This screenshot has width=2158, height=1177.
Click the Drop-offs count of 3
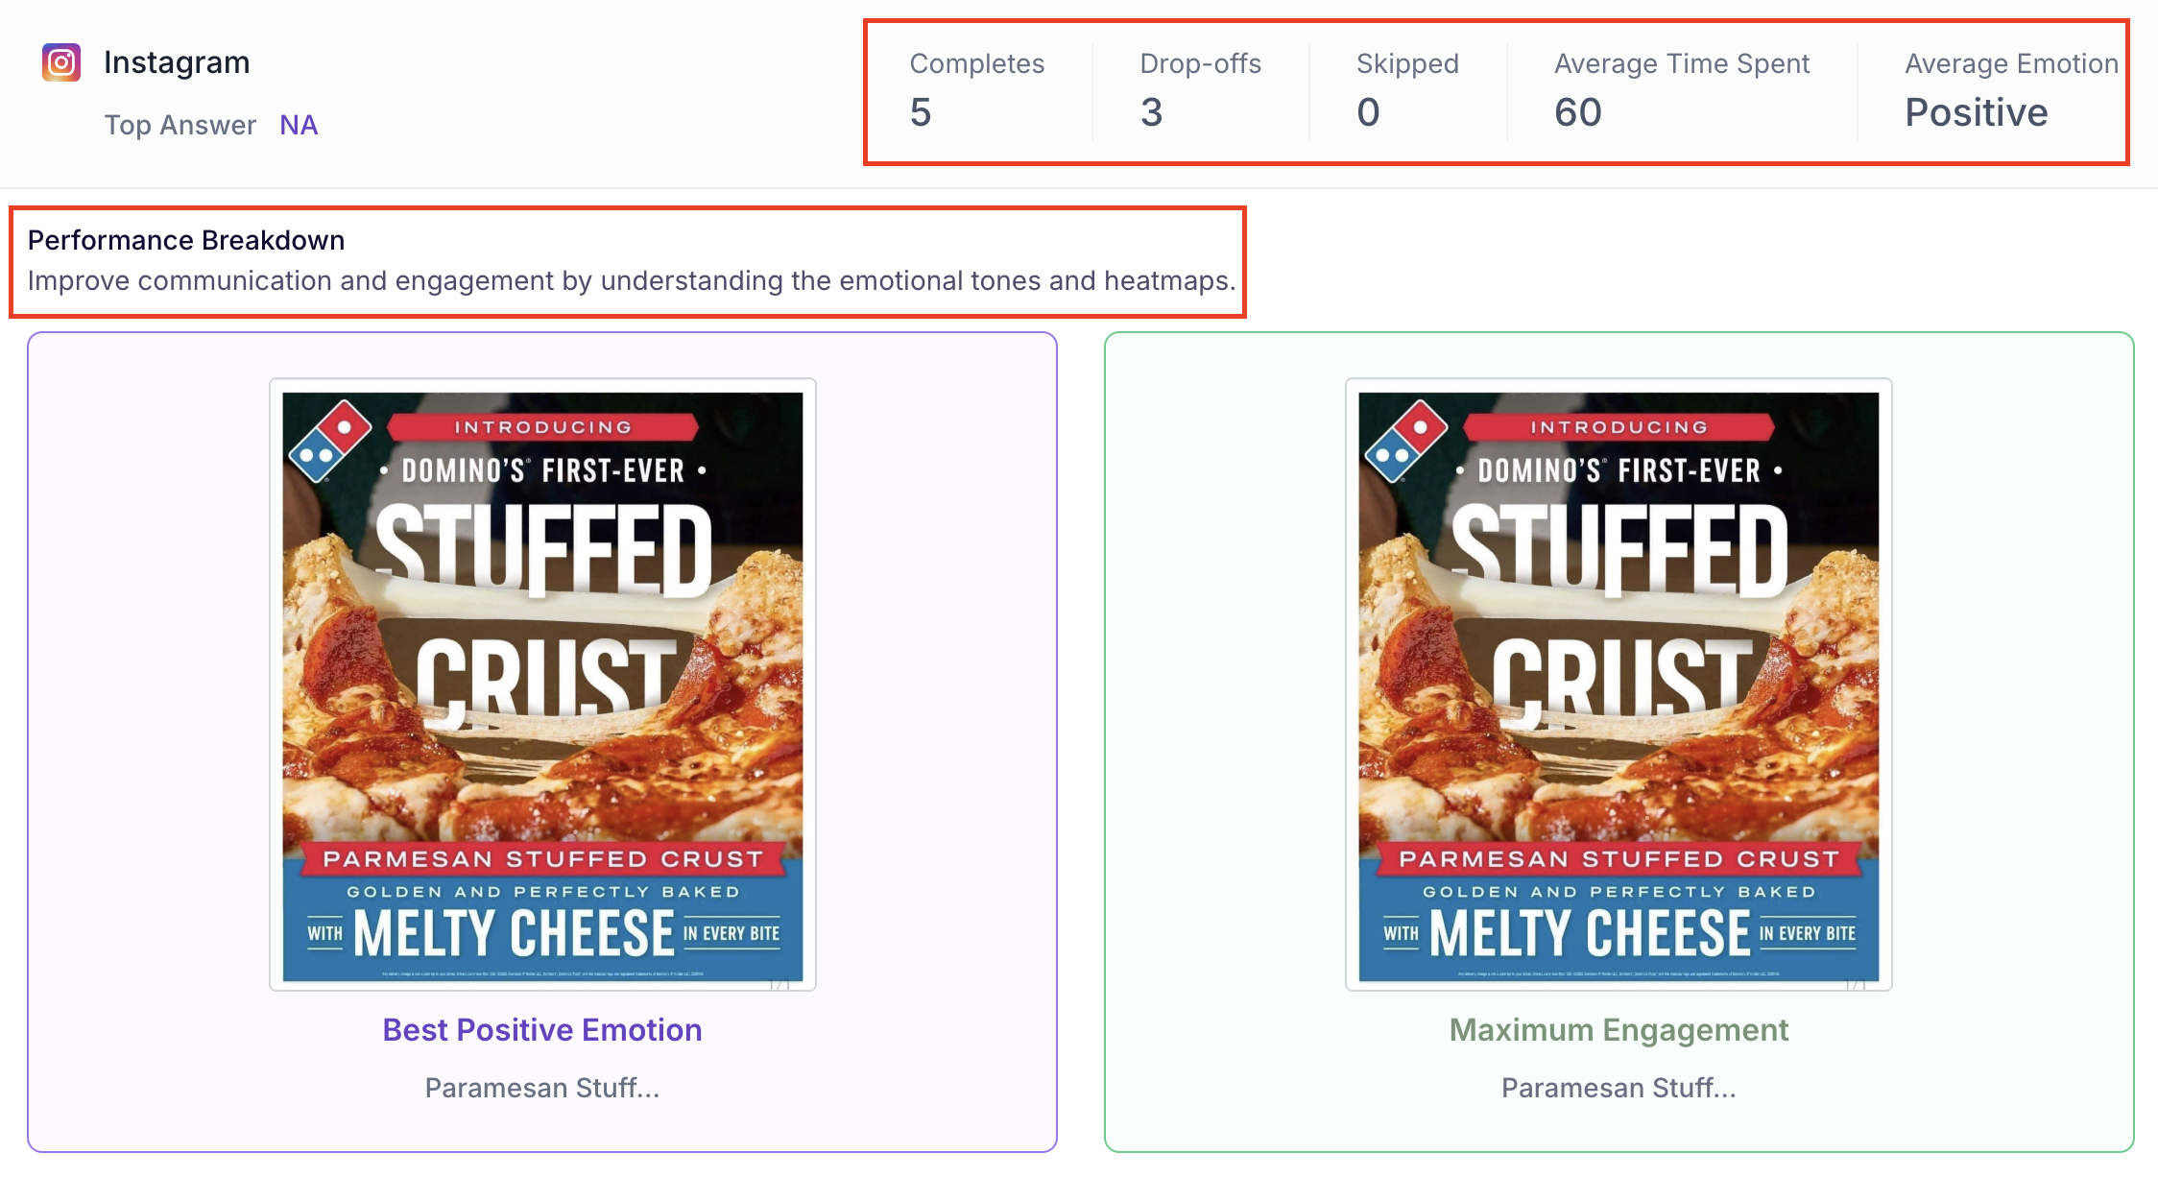click(1151, 112)
